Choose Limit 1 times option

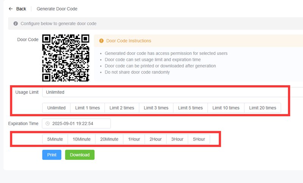[87, 108]
